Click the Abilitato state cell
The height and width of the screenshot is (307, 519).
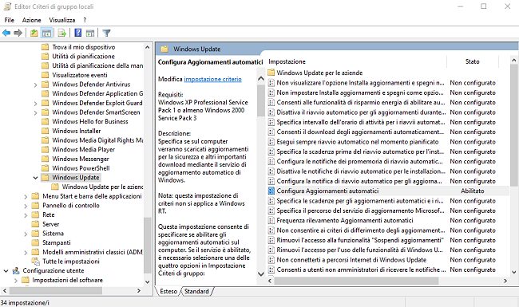click(473, 191)
